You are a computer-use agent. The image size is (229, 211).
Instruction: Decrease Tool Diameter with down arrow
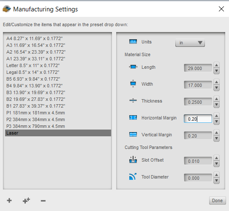(x=216, y=181)
